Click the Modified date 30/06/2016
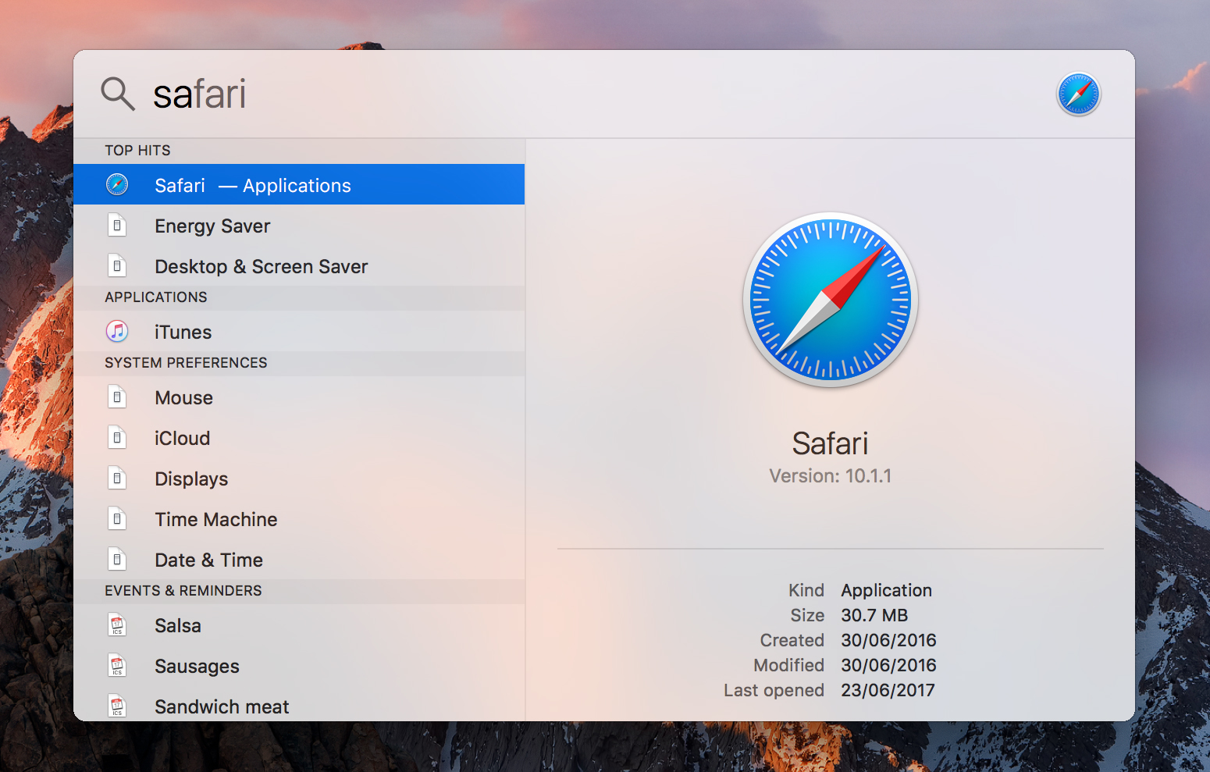 (x=888, y=665)
